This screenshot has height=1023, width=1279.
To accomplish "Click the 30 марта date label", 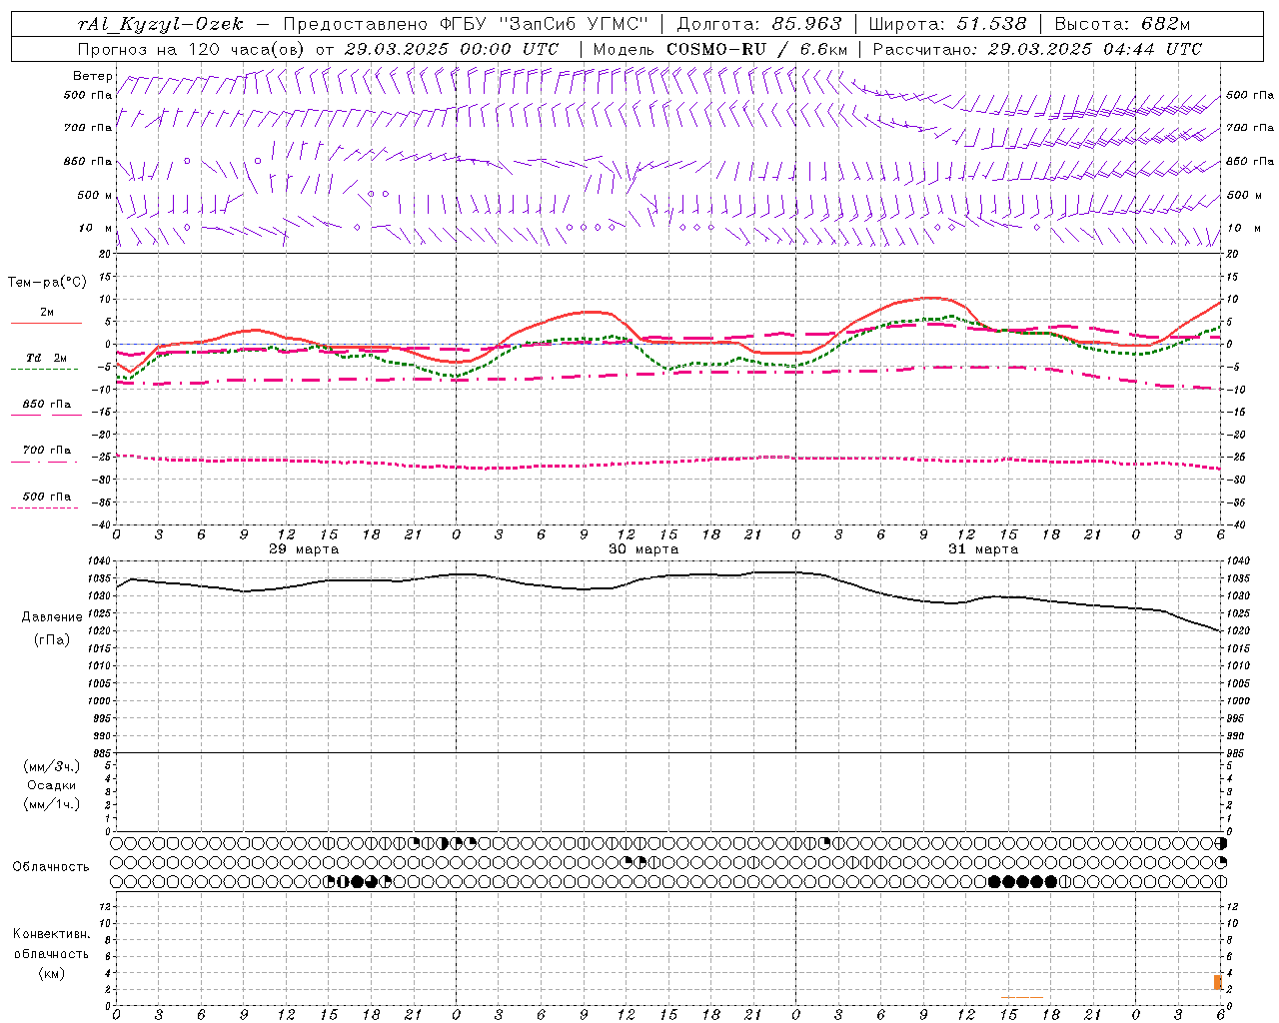I will click(643, 549).
